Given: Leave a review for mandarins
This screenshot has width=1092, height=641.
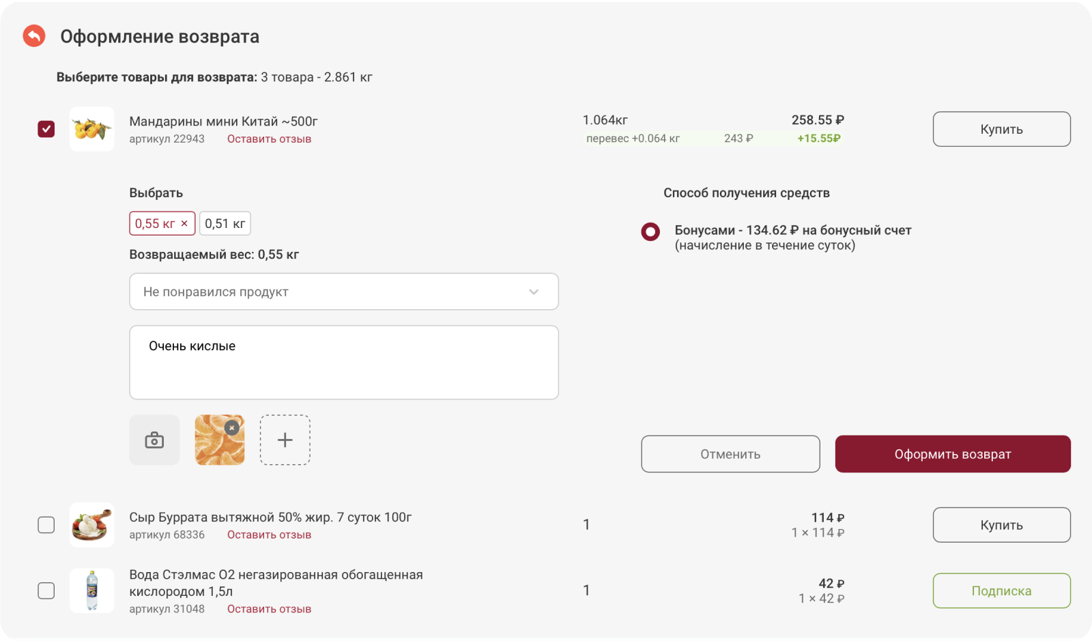Looking at the screenshot, I should (x=269, y=139).
